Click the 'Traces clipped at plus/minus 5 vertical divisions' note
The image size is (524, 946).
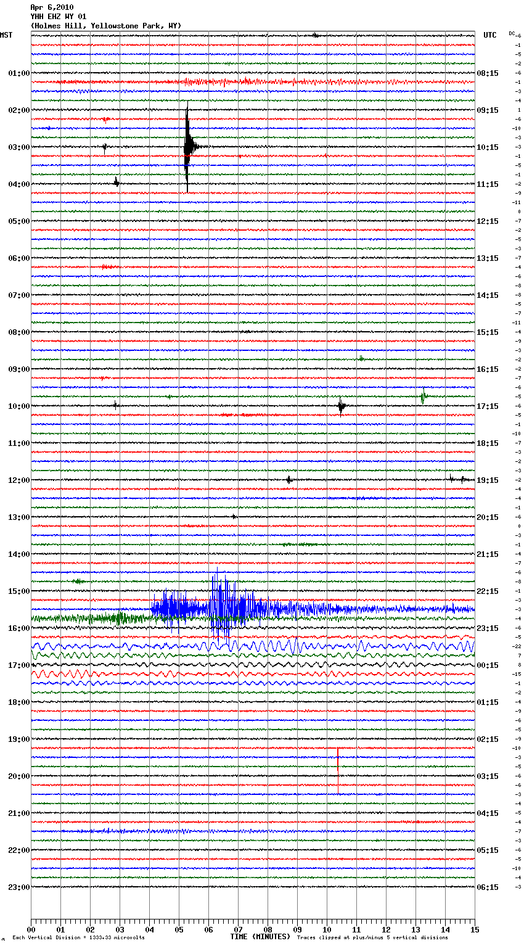pos(372,937)
